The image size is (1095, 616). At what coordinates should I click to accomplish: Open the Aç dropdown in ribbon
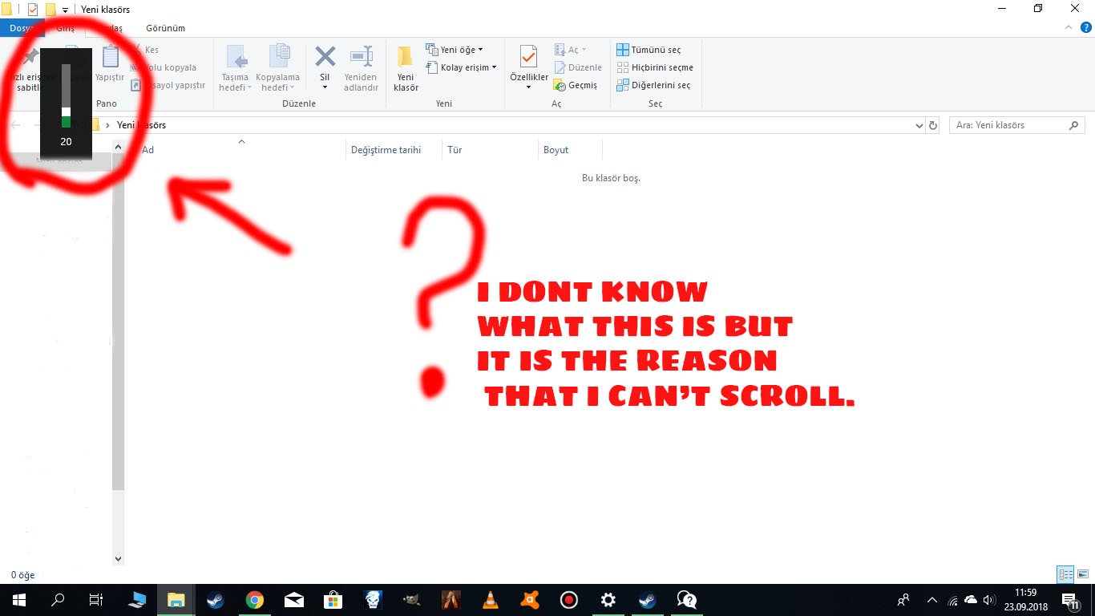pos(571,50)
